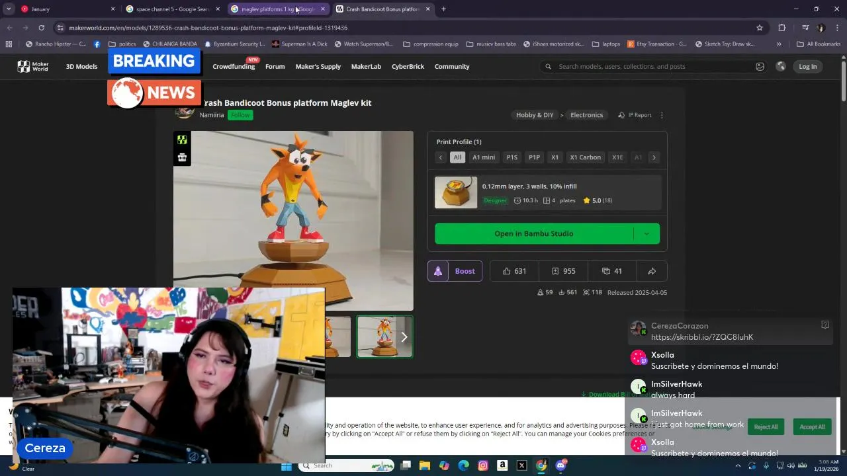Viewport: 847px width, 476px height.
Task: Select the X1 Carbon printer filter
Action: (x=586, y=157)
